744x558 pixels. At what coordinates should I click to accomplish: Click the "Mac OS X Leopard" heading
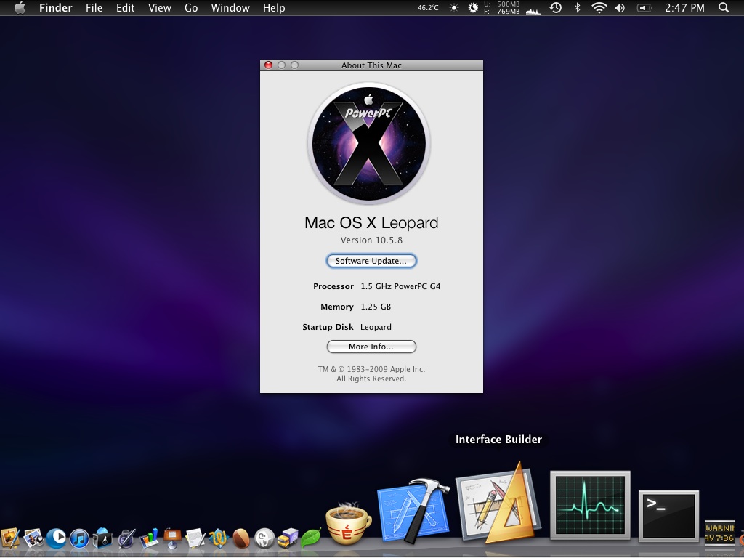tap(371, 222)
